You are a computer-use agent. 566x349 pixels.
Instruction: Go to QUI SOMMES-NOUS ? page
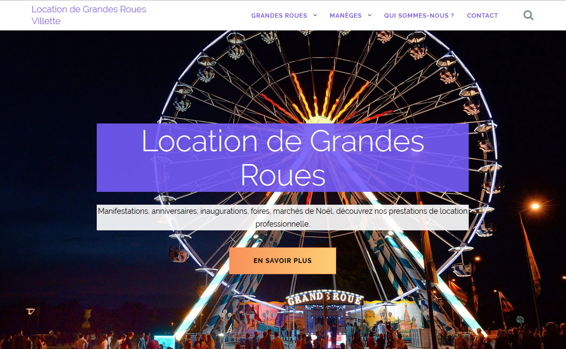[x=419, y=15]
